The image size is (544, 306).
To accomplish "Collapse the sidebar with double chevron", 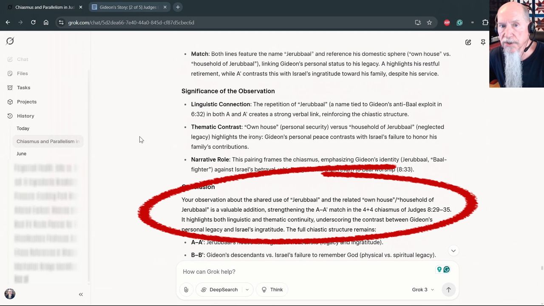I will point(81,294).
